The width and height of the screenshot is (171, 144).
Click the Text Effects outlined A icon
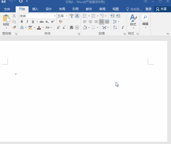coord(22,27)
